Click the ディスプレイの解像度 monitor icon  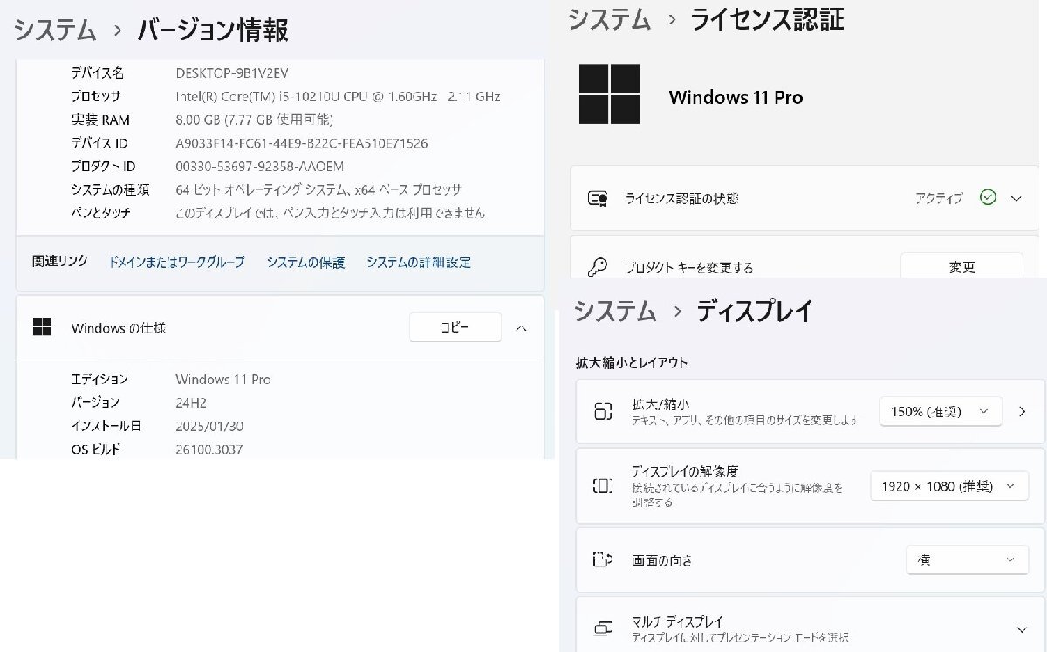(x=603, y=485)
